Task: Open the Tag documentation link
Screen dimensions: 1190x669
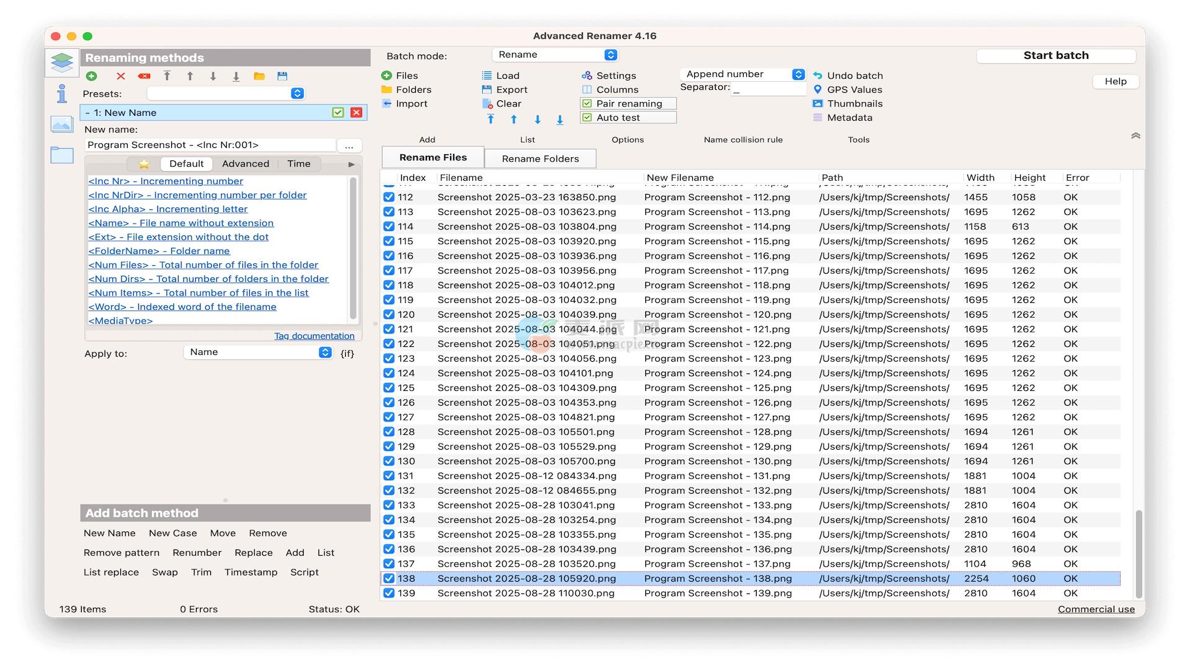Action: click(314, 336)
